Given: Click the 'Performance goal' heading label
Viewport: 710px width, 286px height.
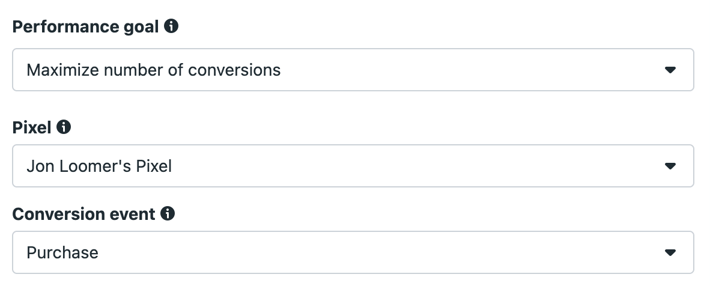Looking at the screenshot, I should pyautogui.click(x=85, y=27).
